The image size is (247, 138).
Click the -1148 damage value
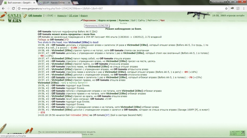point(73,48)
